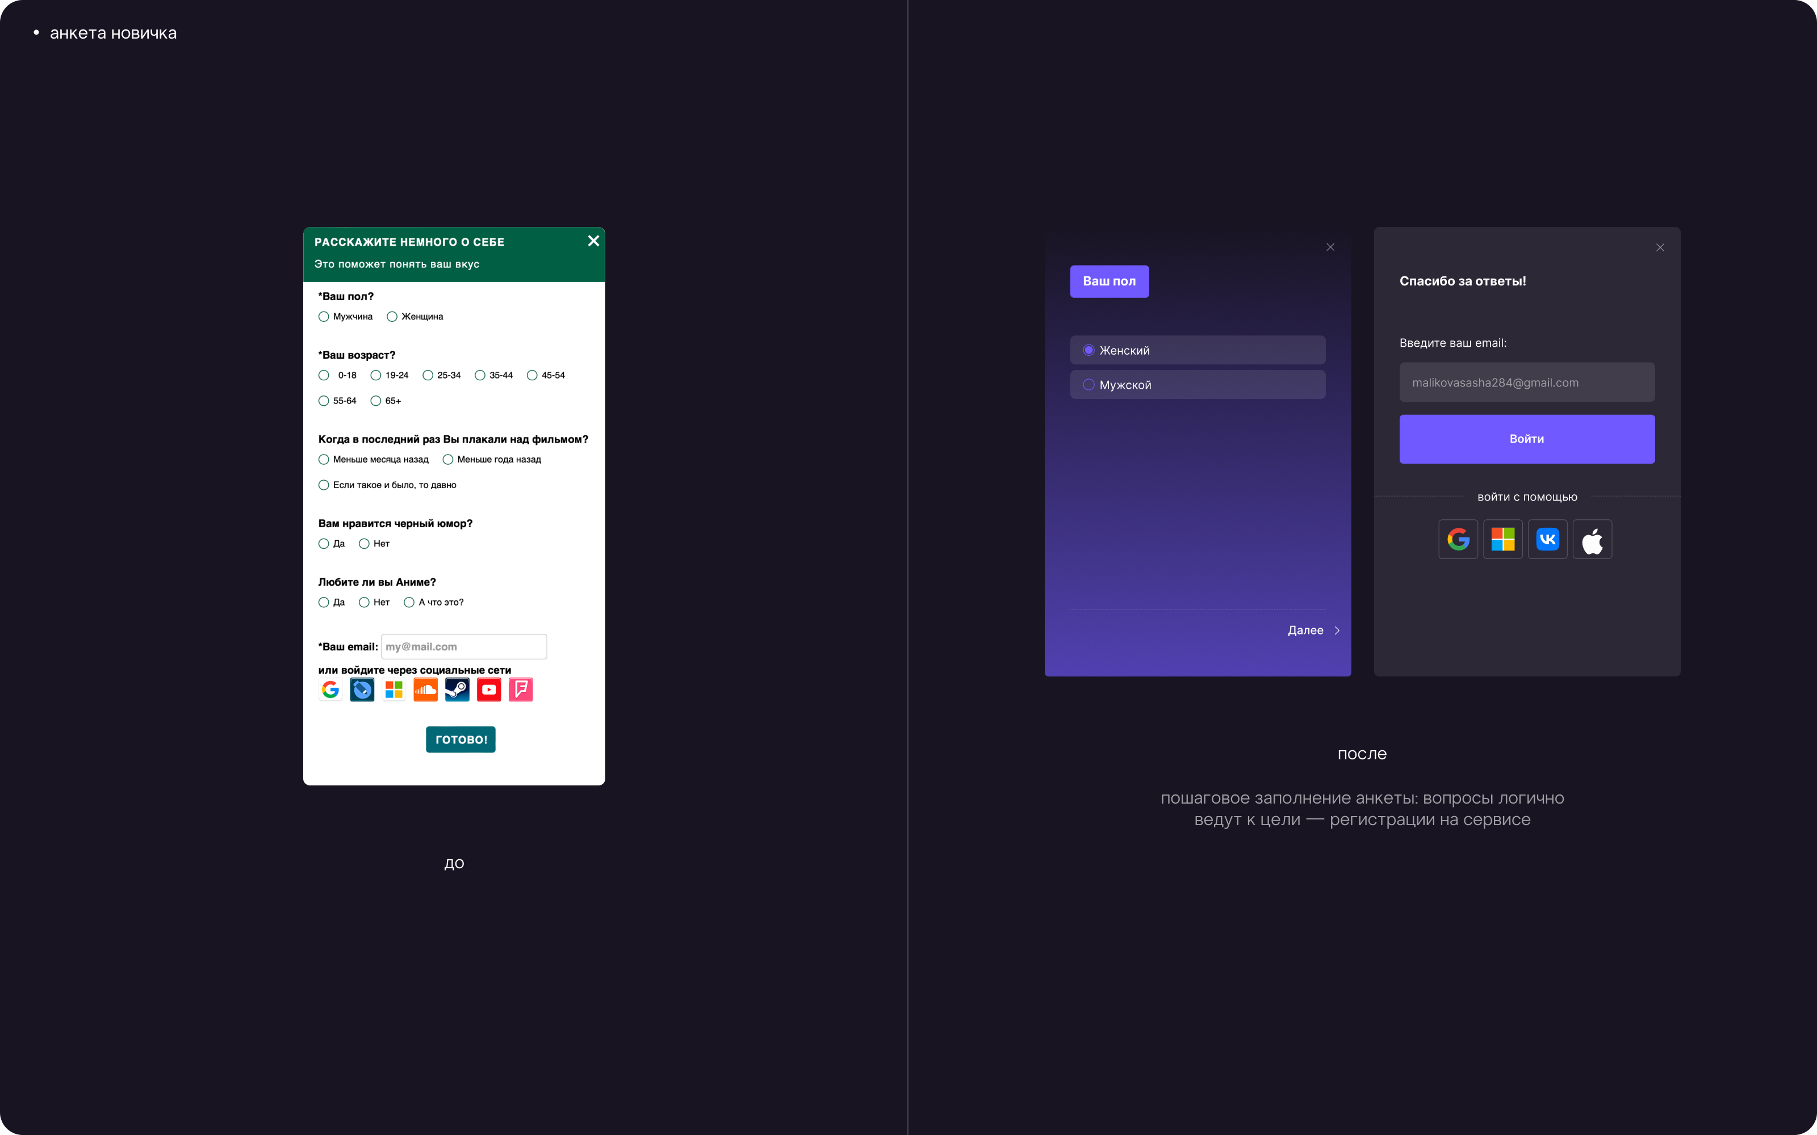Click Microsoft icon in the old white form
Image resolution: width=1817 pixels, height=1135 pixels.
393,689
